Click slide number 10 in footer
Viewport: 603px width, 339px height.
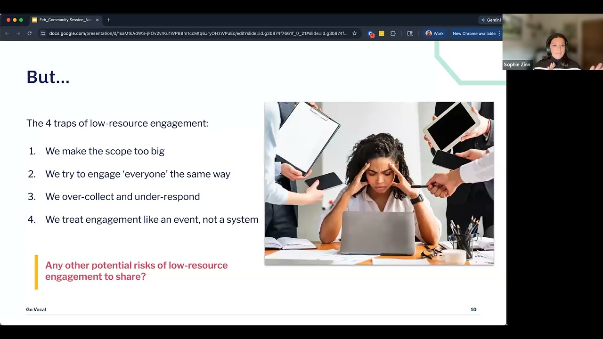tap(473, 309)
